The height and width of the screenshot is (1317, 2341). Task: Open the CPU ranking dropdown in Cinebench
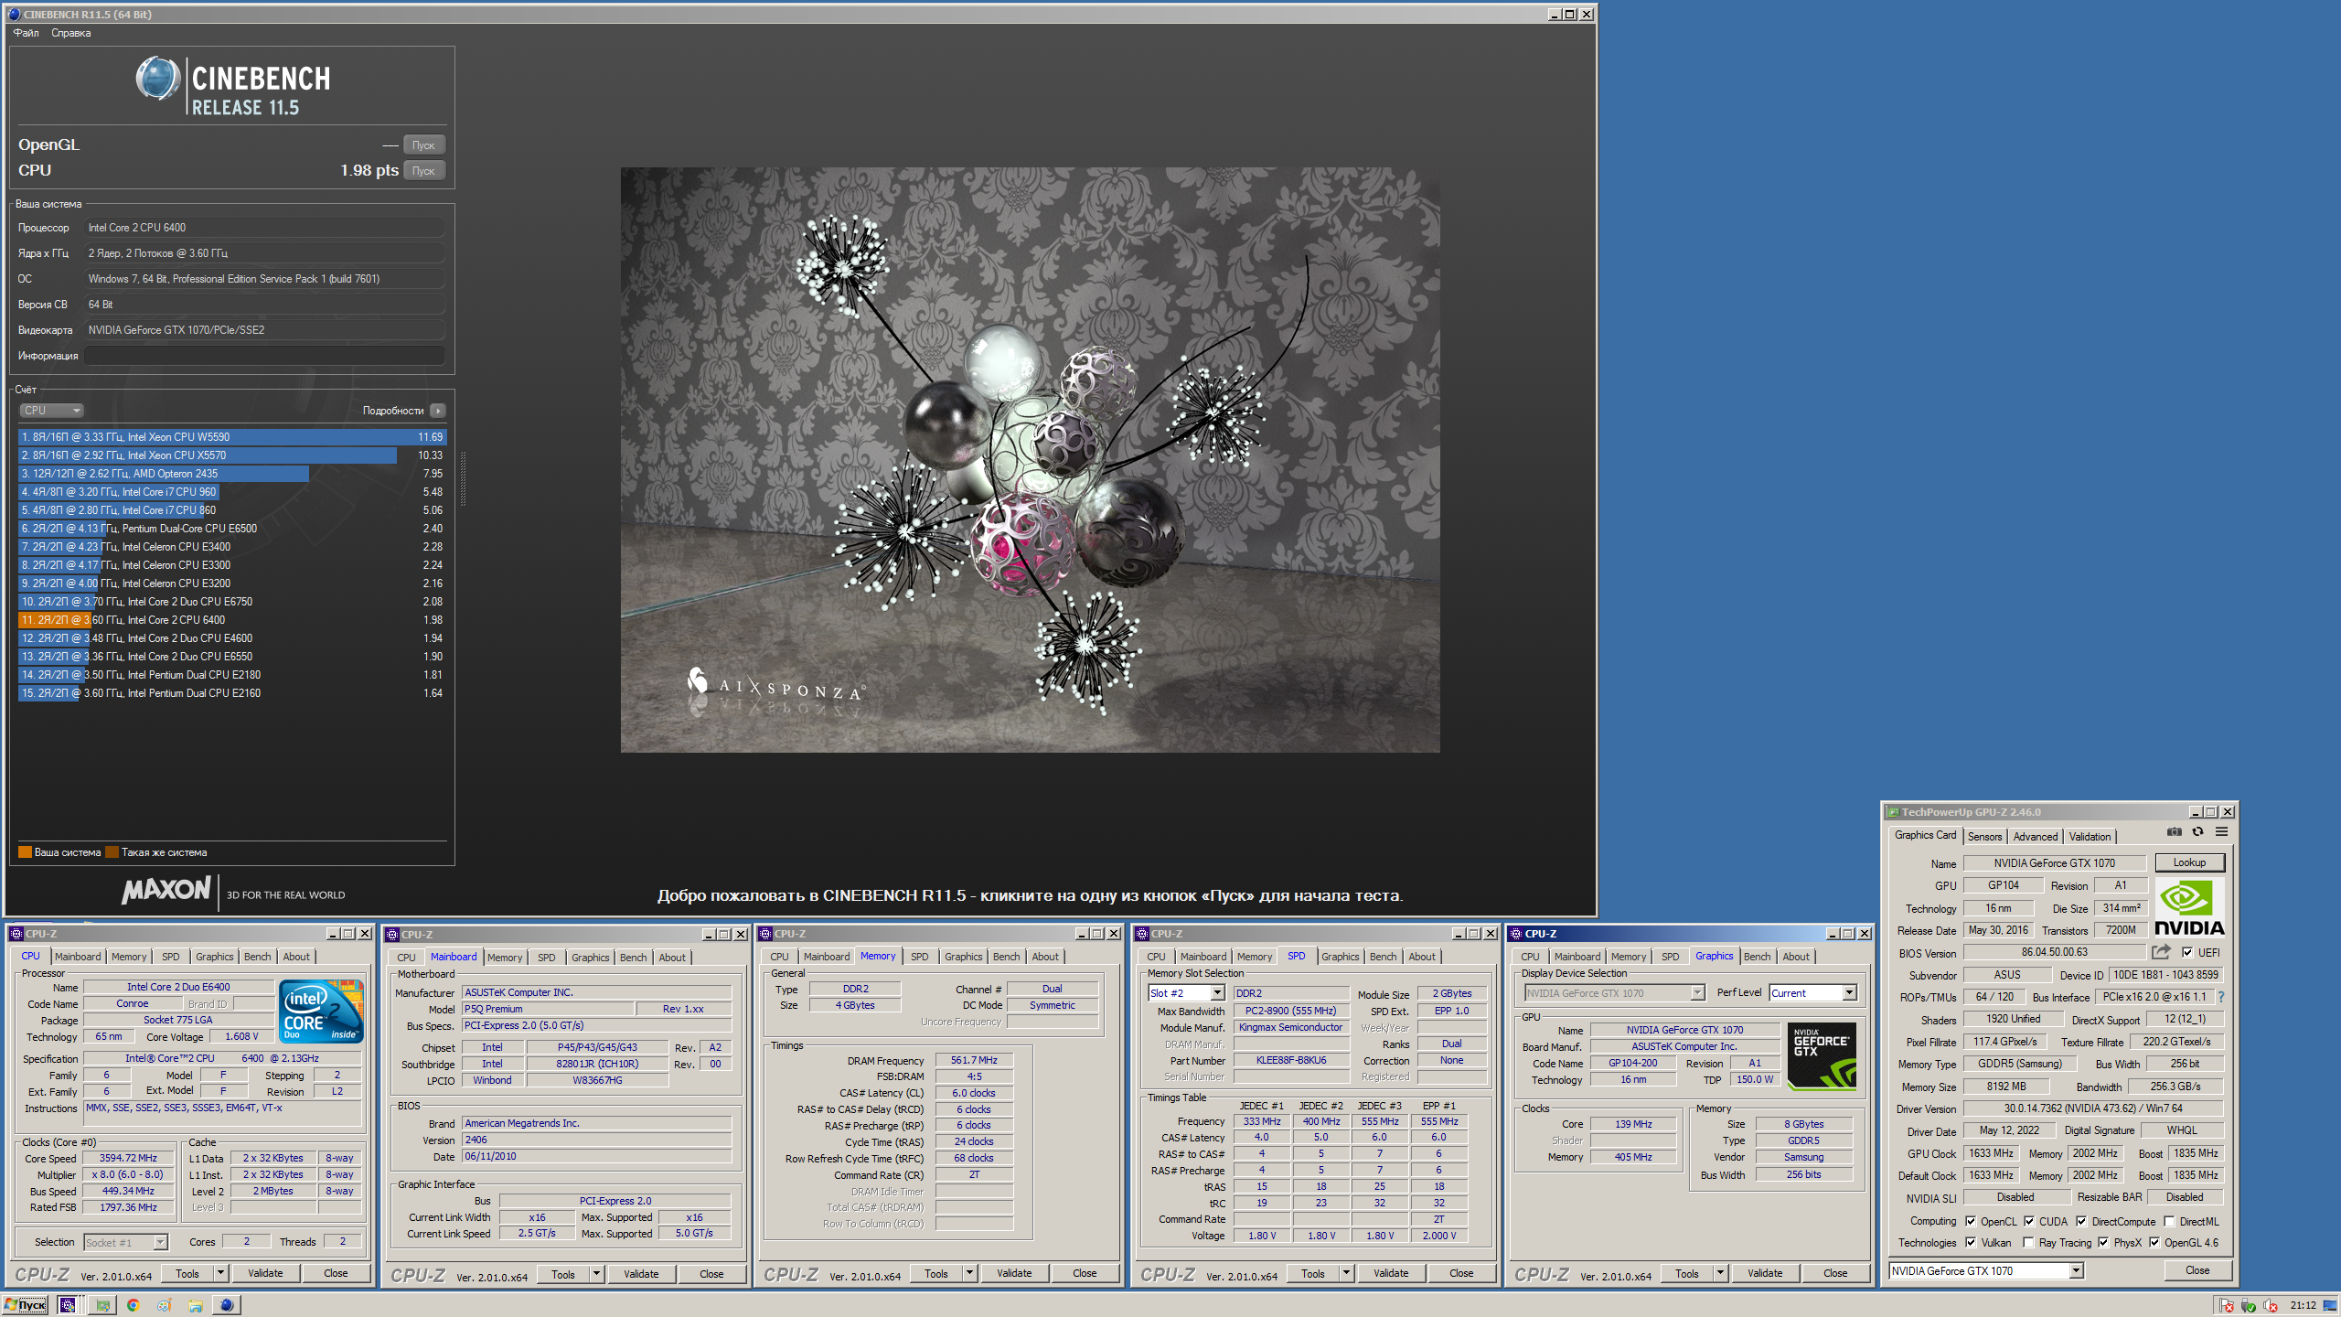(x=51, y=411)
